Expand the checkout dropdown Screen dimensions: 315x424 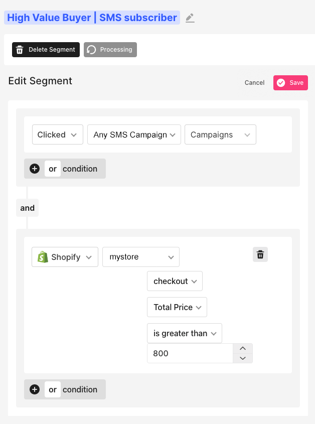click(174, 281)
